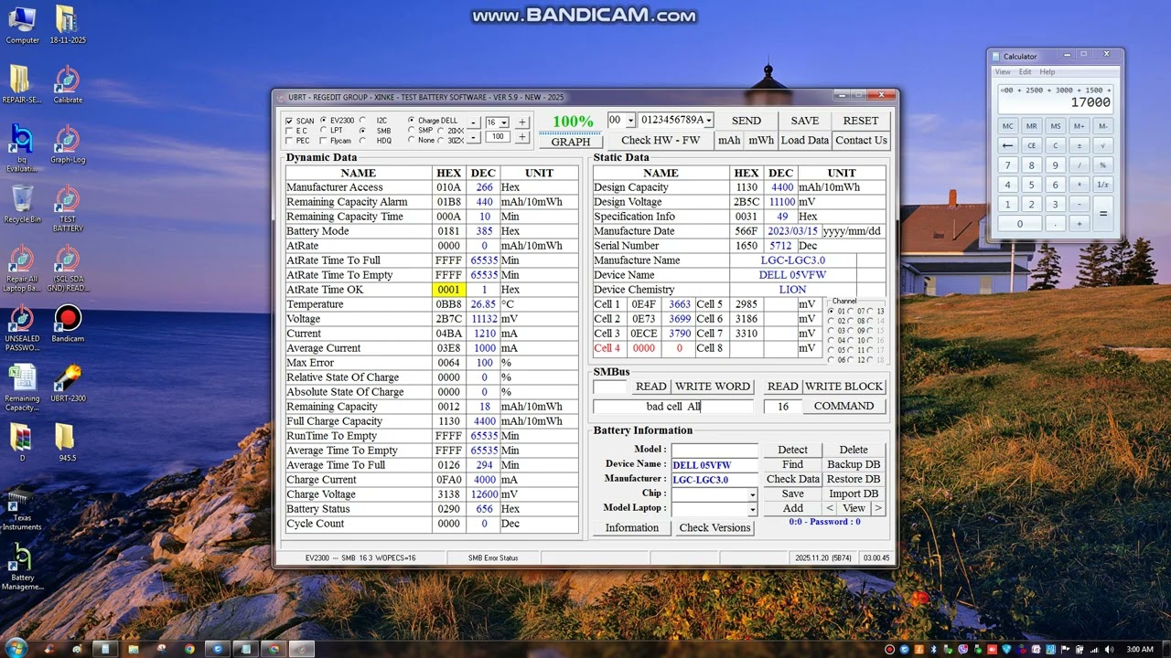Click the Detect button
This screenshot has height=658, width=1171.
(x=792, y=450)
